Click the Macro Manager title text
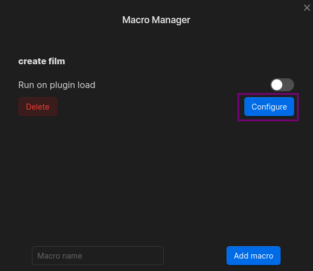The width and height of the screenshot is (313, 271). pyautogui.click(x=156, y=20)
